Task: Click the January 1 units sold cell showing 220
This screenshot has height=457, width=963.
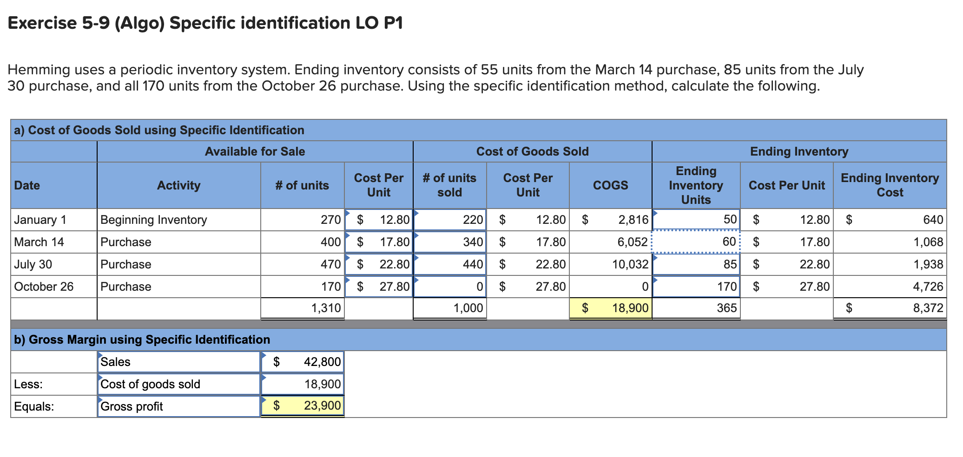Action: point(450,220)
